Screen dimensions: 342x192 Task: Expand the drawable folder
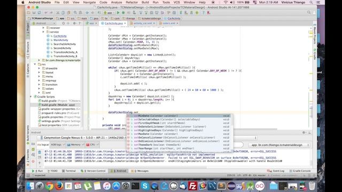39,68
